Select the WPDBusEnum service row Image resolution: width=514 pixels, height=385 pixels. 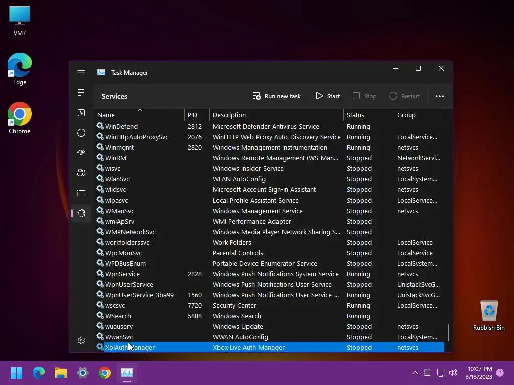[270, 264]
